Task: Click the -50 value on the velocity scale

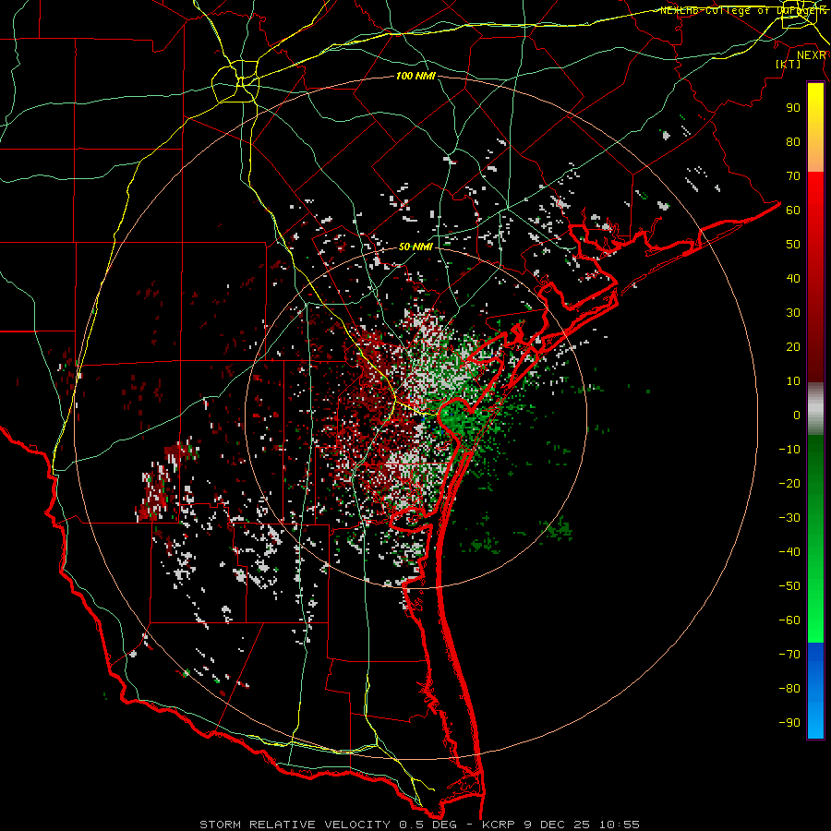Action: 789,586
